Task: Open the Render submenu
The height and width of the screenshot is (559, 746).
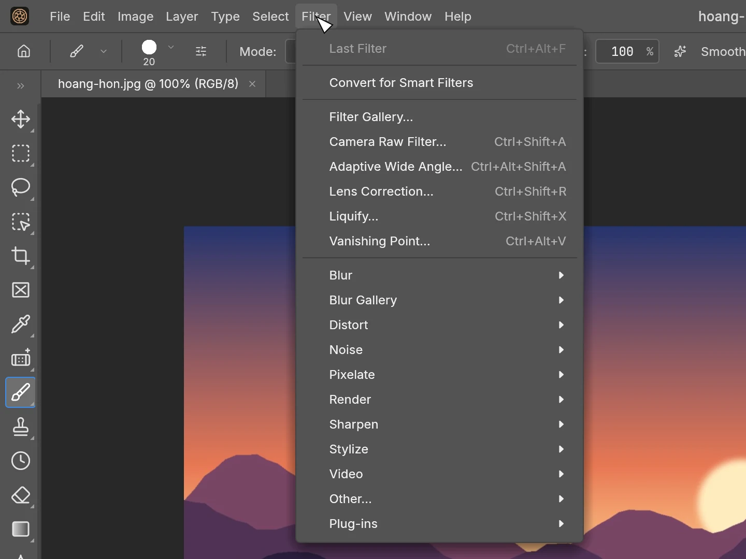Action: coord(440,400)
